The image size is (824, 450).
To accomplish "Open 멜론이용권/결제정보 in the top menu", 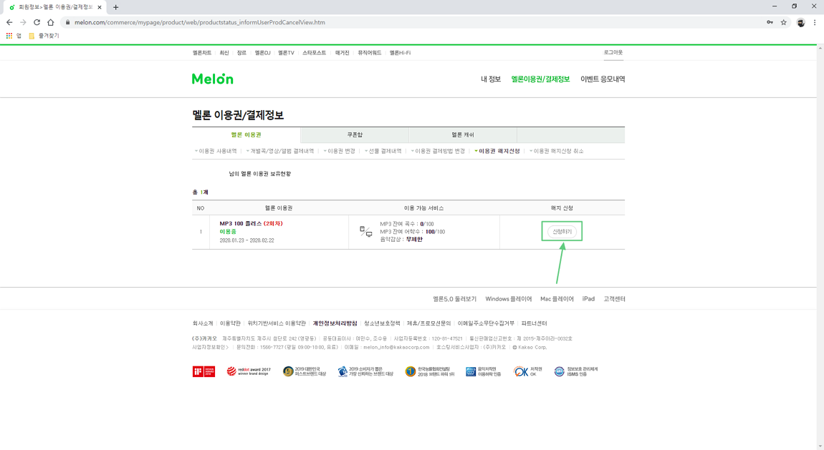I will tap(540, 79).
